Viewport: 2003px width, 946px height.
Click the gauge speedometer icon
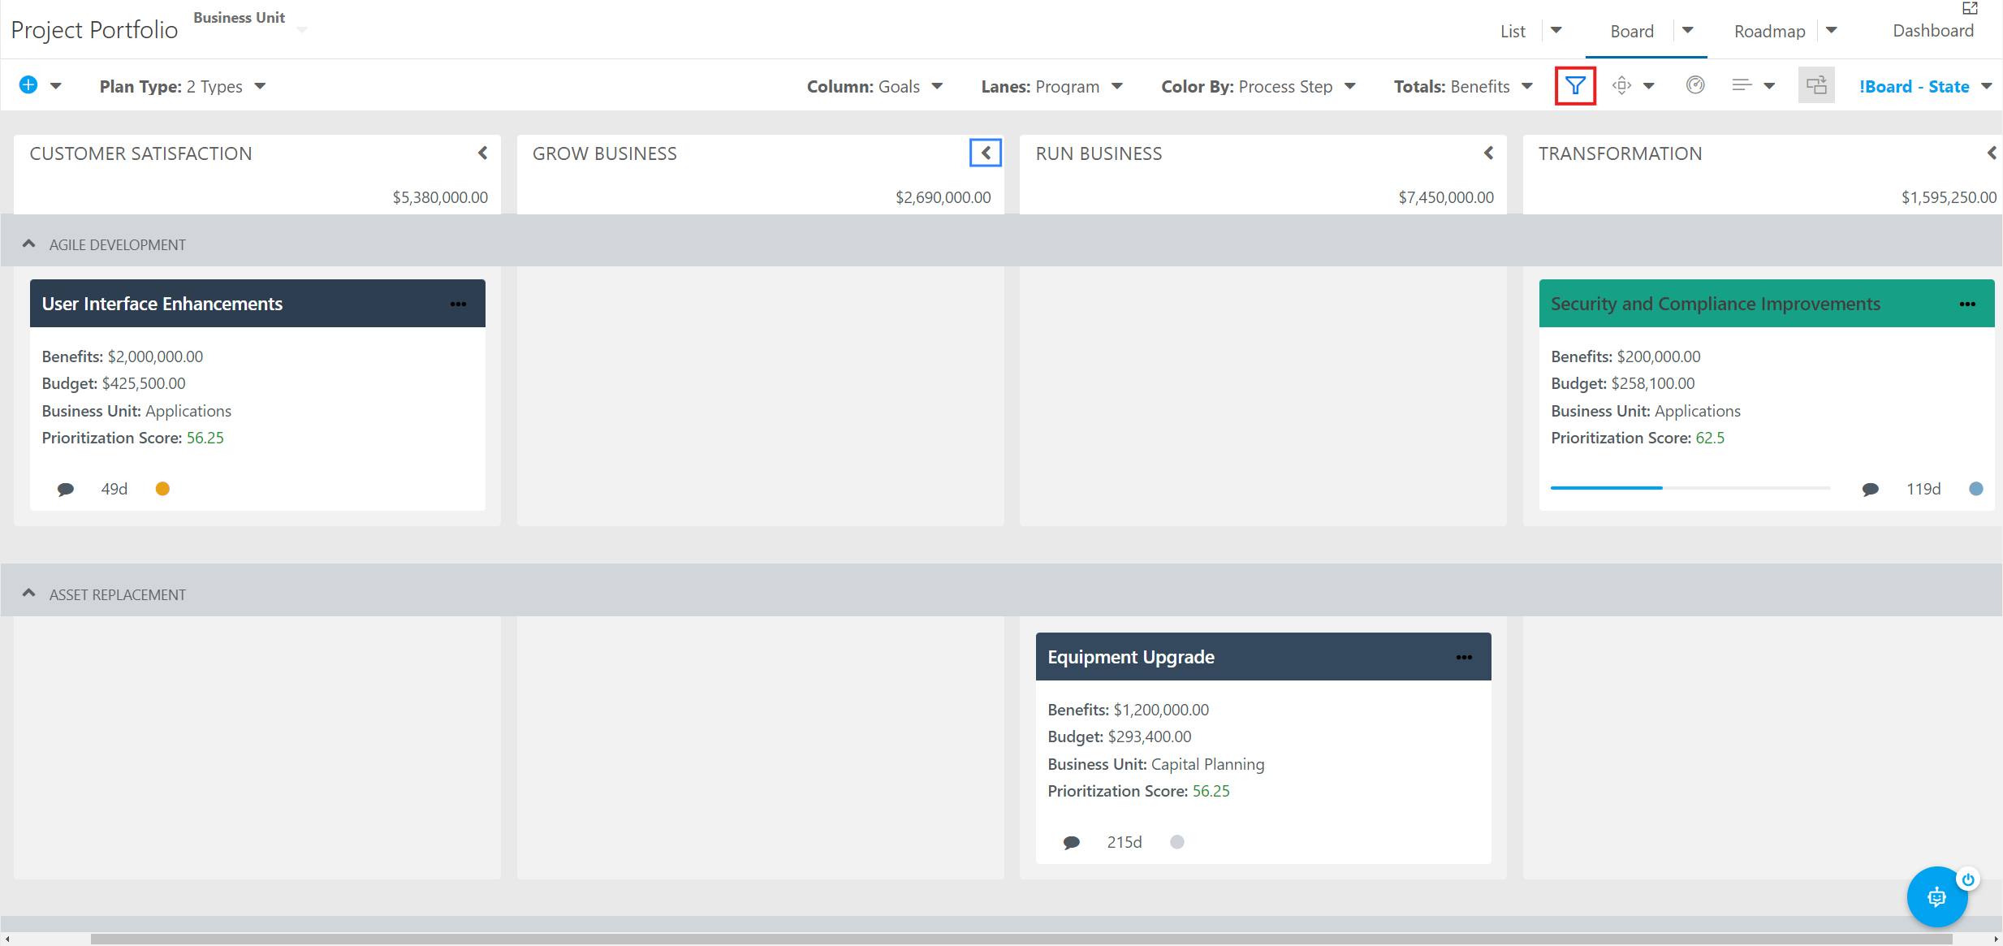[1695, 85]
